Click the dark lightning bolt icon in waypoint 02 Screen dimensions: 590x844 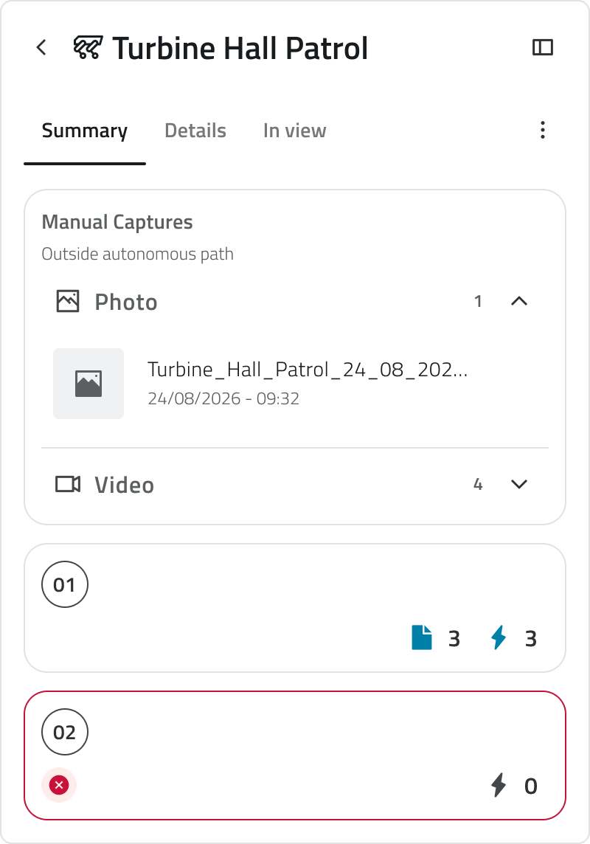[x=499, y=785]
